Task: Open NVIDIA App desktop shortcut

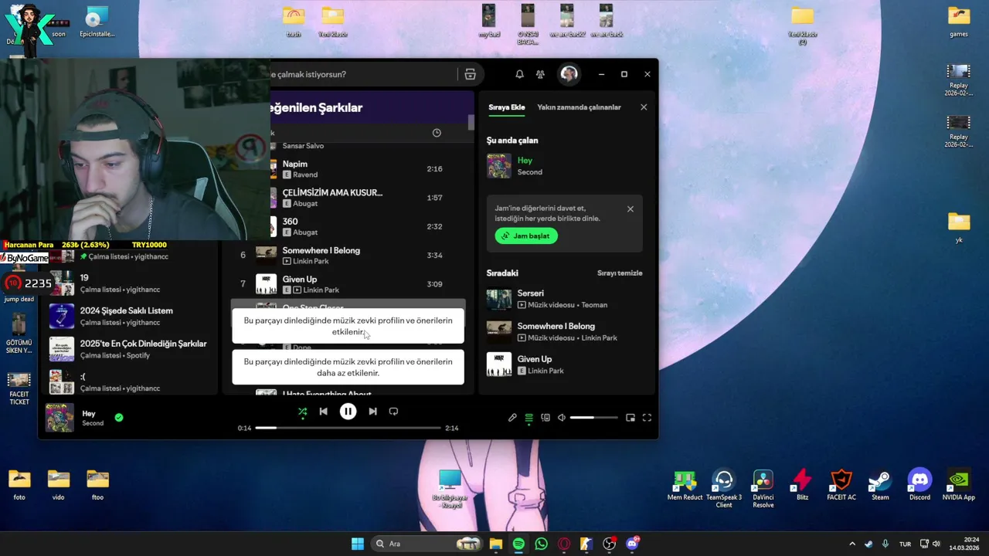Action: pyautogui.click(x=959, y=486)
